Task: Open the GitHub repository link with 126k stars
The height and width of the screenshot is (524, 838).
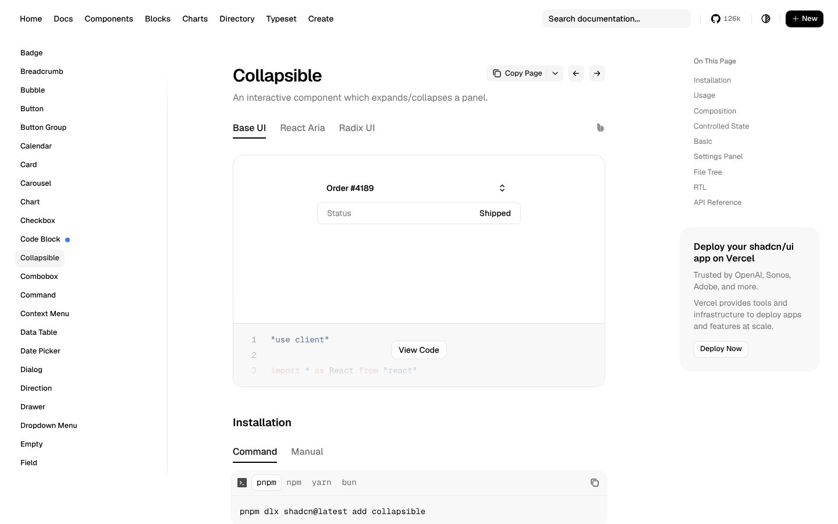Action: coord(726,19)
